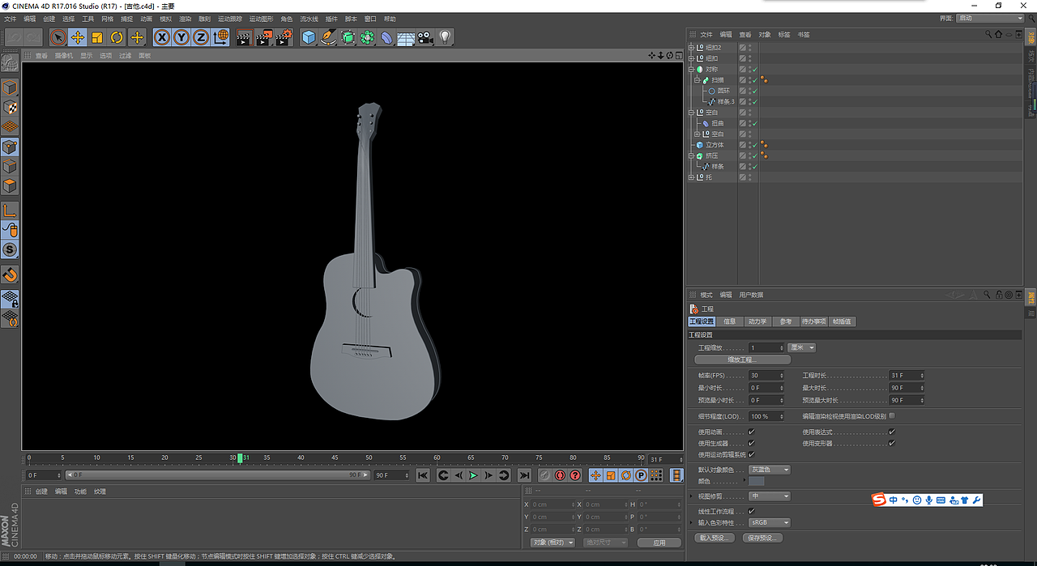Add a floor environment object
1037x566 pixels.
406,37
